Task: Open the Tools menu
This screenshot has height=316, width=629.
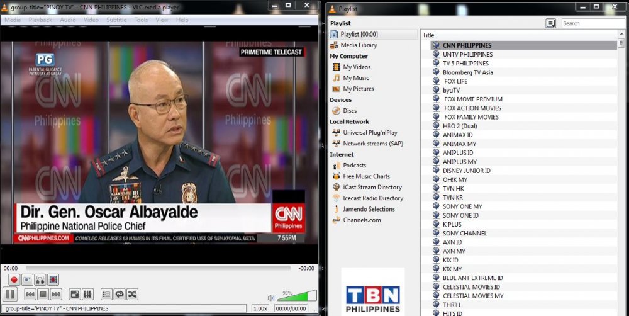Action: 141,20
